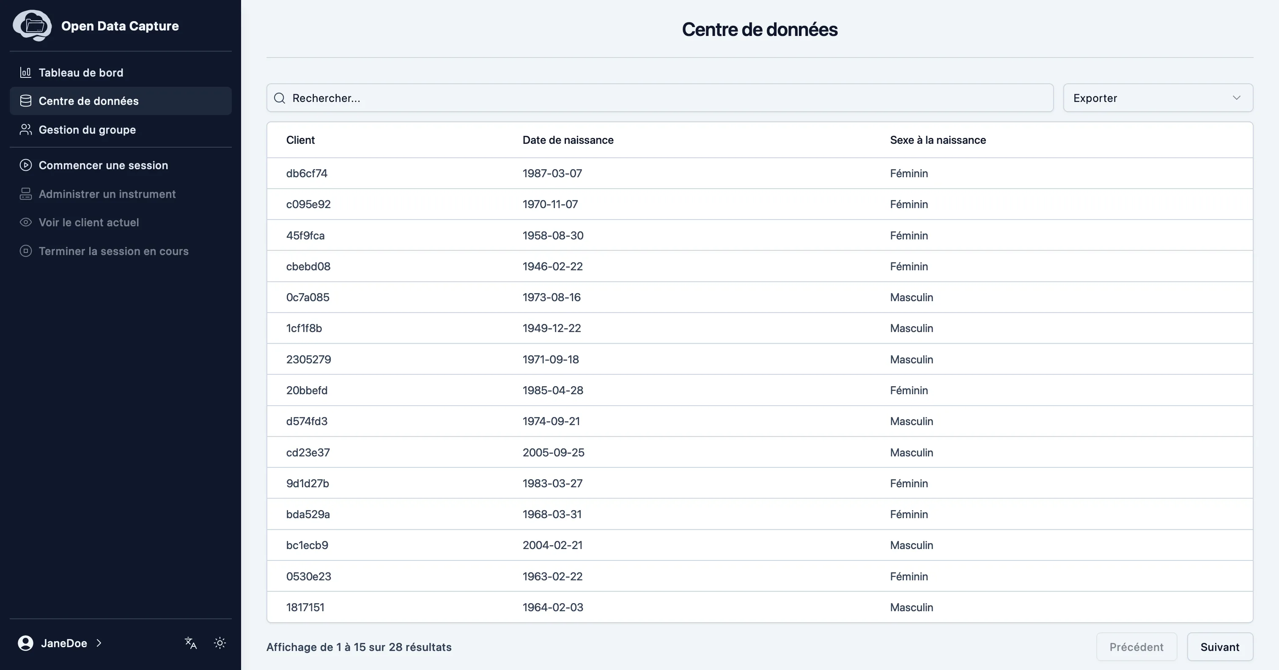Select client 2305279 row
1279x670 pixels.
tap(760, 359)
